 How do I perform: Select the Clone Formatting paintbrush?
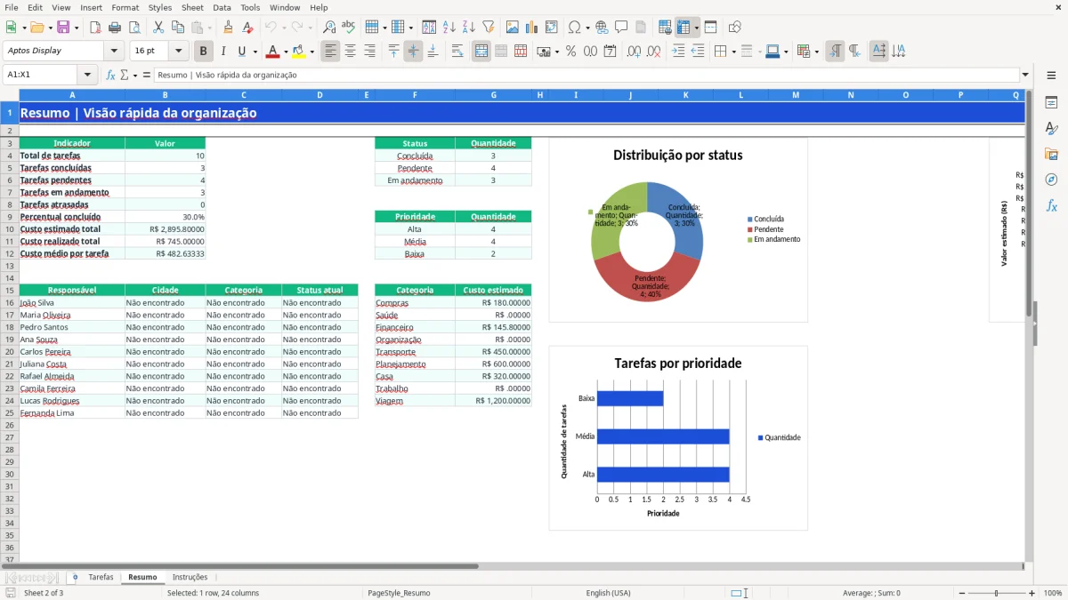pyautogui.click(x=228, y=28)
